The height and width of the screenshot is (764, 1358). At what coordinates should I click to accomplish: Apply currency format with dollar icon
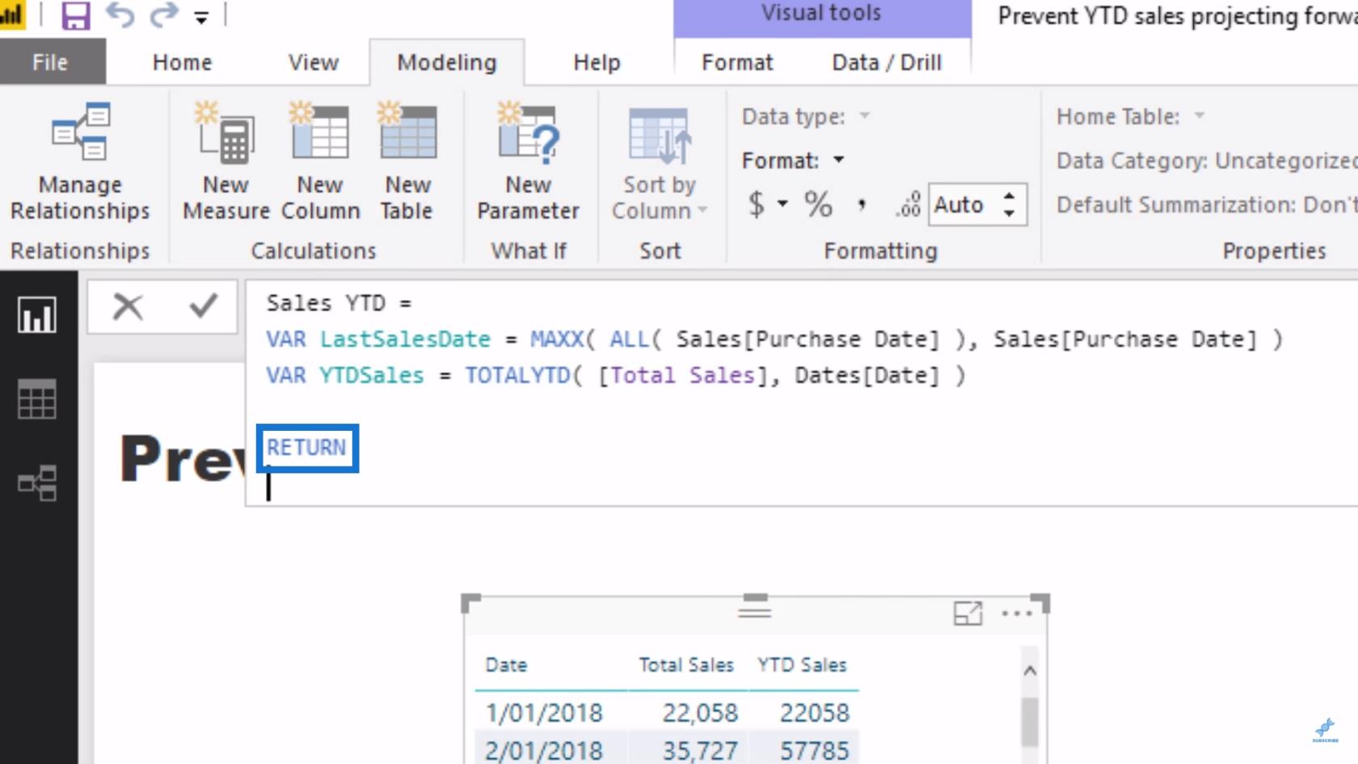(x=757, y=204)
